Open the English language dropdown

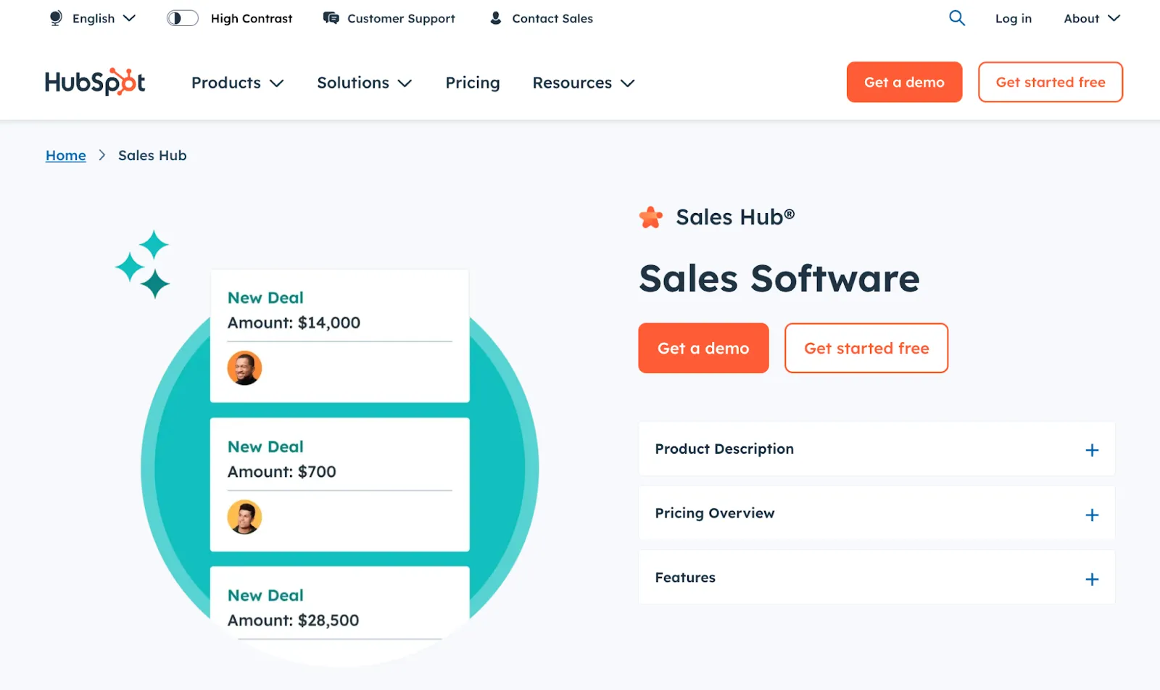coord(92,18)
